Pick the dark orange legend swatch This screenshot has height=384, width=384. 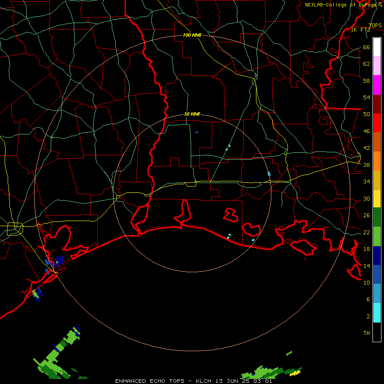(377, 142)
